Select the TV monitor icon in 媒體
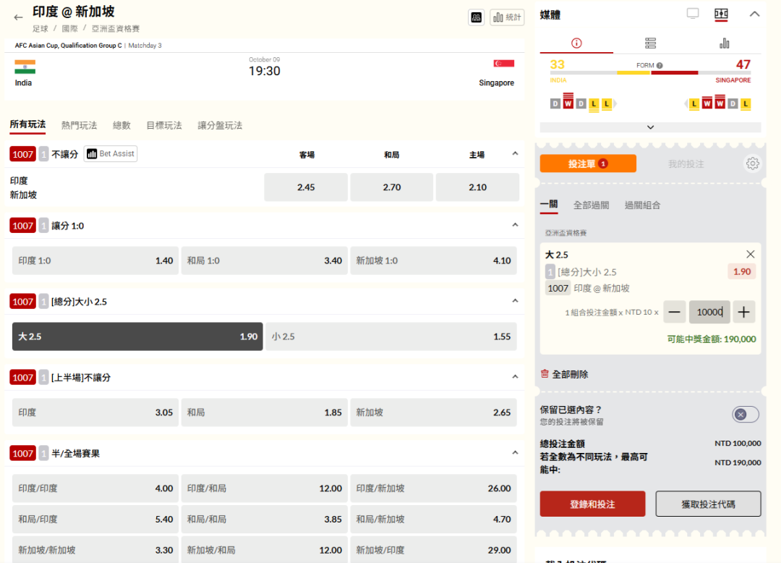This screenshot has width=781, height=563. pyautogui.click(x=693, y=14)
